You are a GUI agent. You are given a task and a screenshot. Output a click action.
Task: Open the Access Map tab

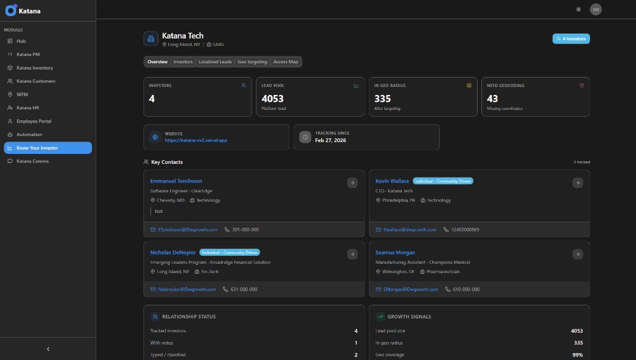(x=286, y=62)
